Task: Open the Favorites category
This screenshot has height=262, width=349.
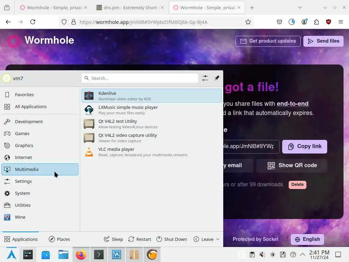Action: (40, 95)
